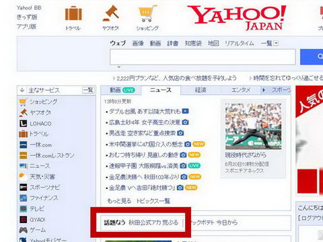Image resolution: width=323 pixels, height=242 pixels.
Task: Select the 地図 search category
Action: pos(213,43)
